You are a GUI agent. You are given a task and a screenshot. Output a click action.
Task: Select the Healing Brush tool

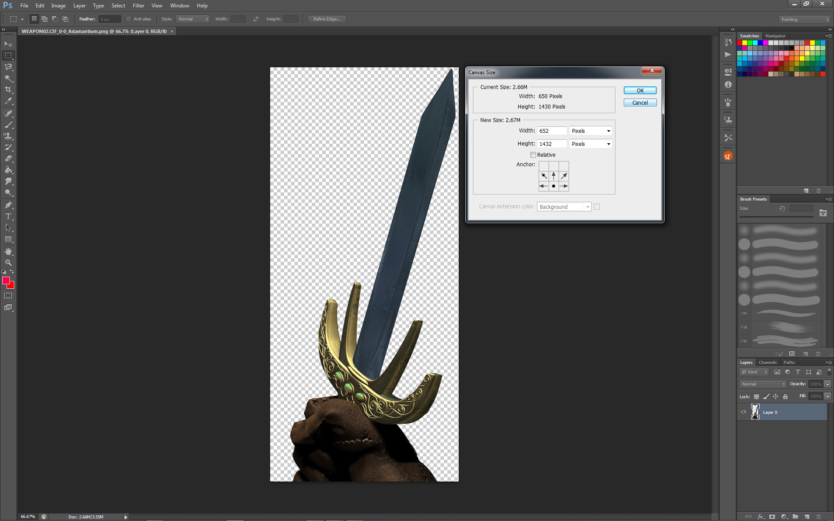pyautogui.click(x=8, y=113)
